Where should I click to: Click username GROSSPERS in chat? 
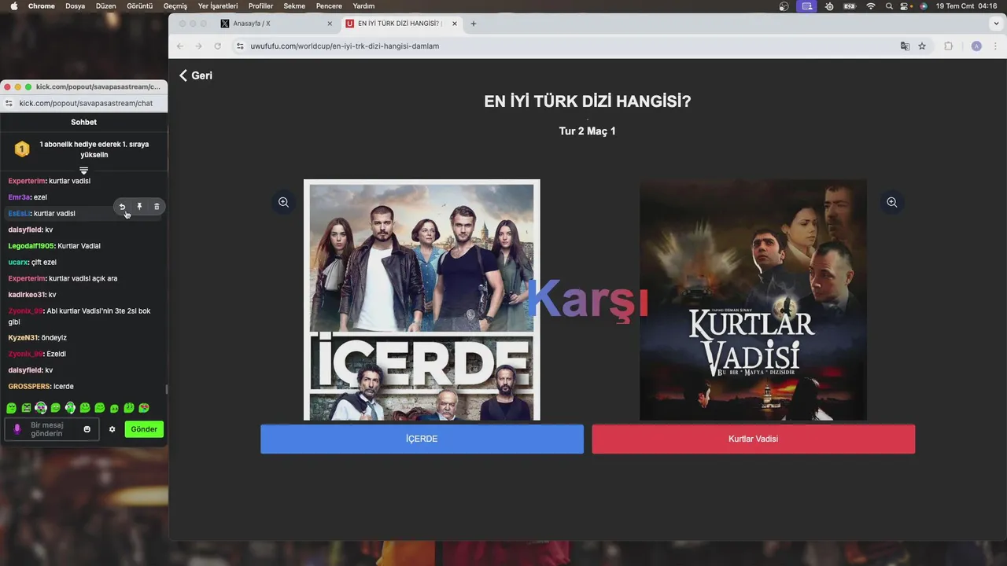pyautogui.click(x=29, y=387)
